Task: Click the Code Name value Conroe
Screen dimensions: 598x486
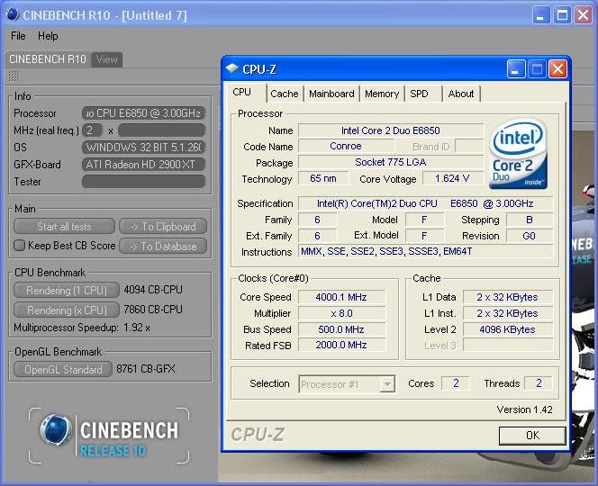Action: pos(346,146)
